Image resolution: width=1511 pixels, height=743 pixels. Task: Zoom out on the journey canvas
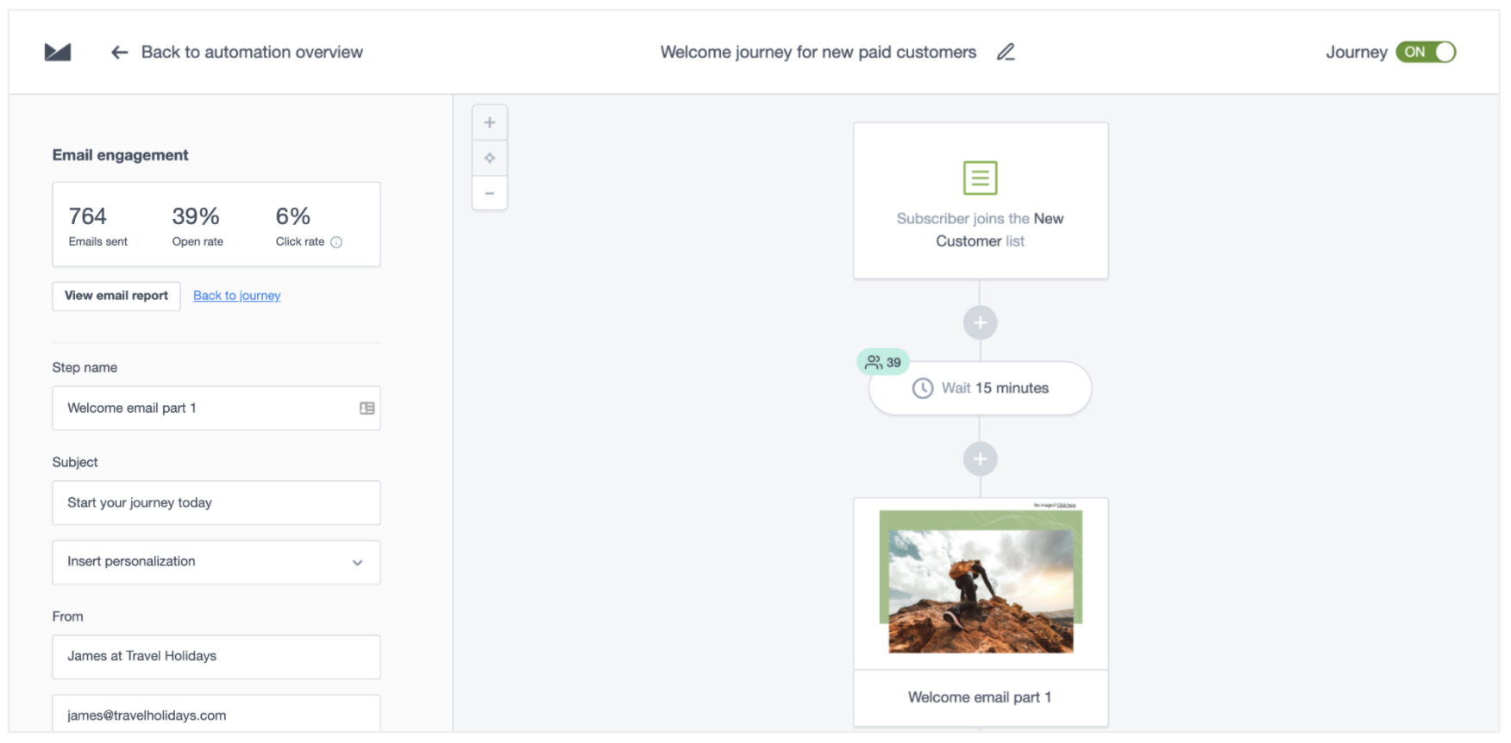tap(490, 194)
